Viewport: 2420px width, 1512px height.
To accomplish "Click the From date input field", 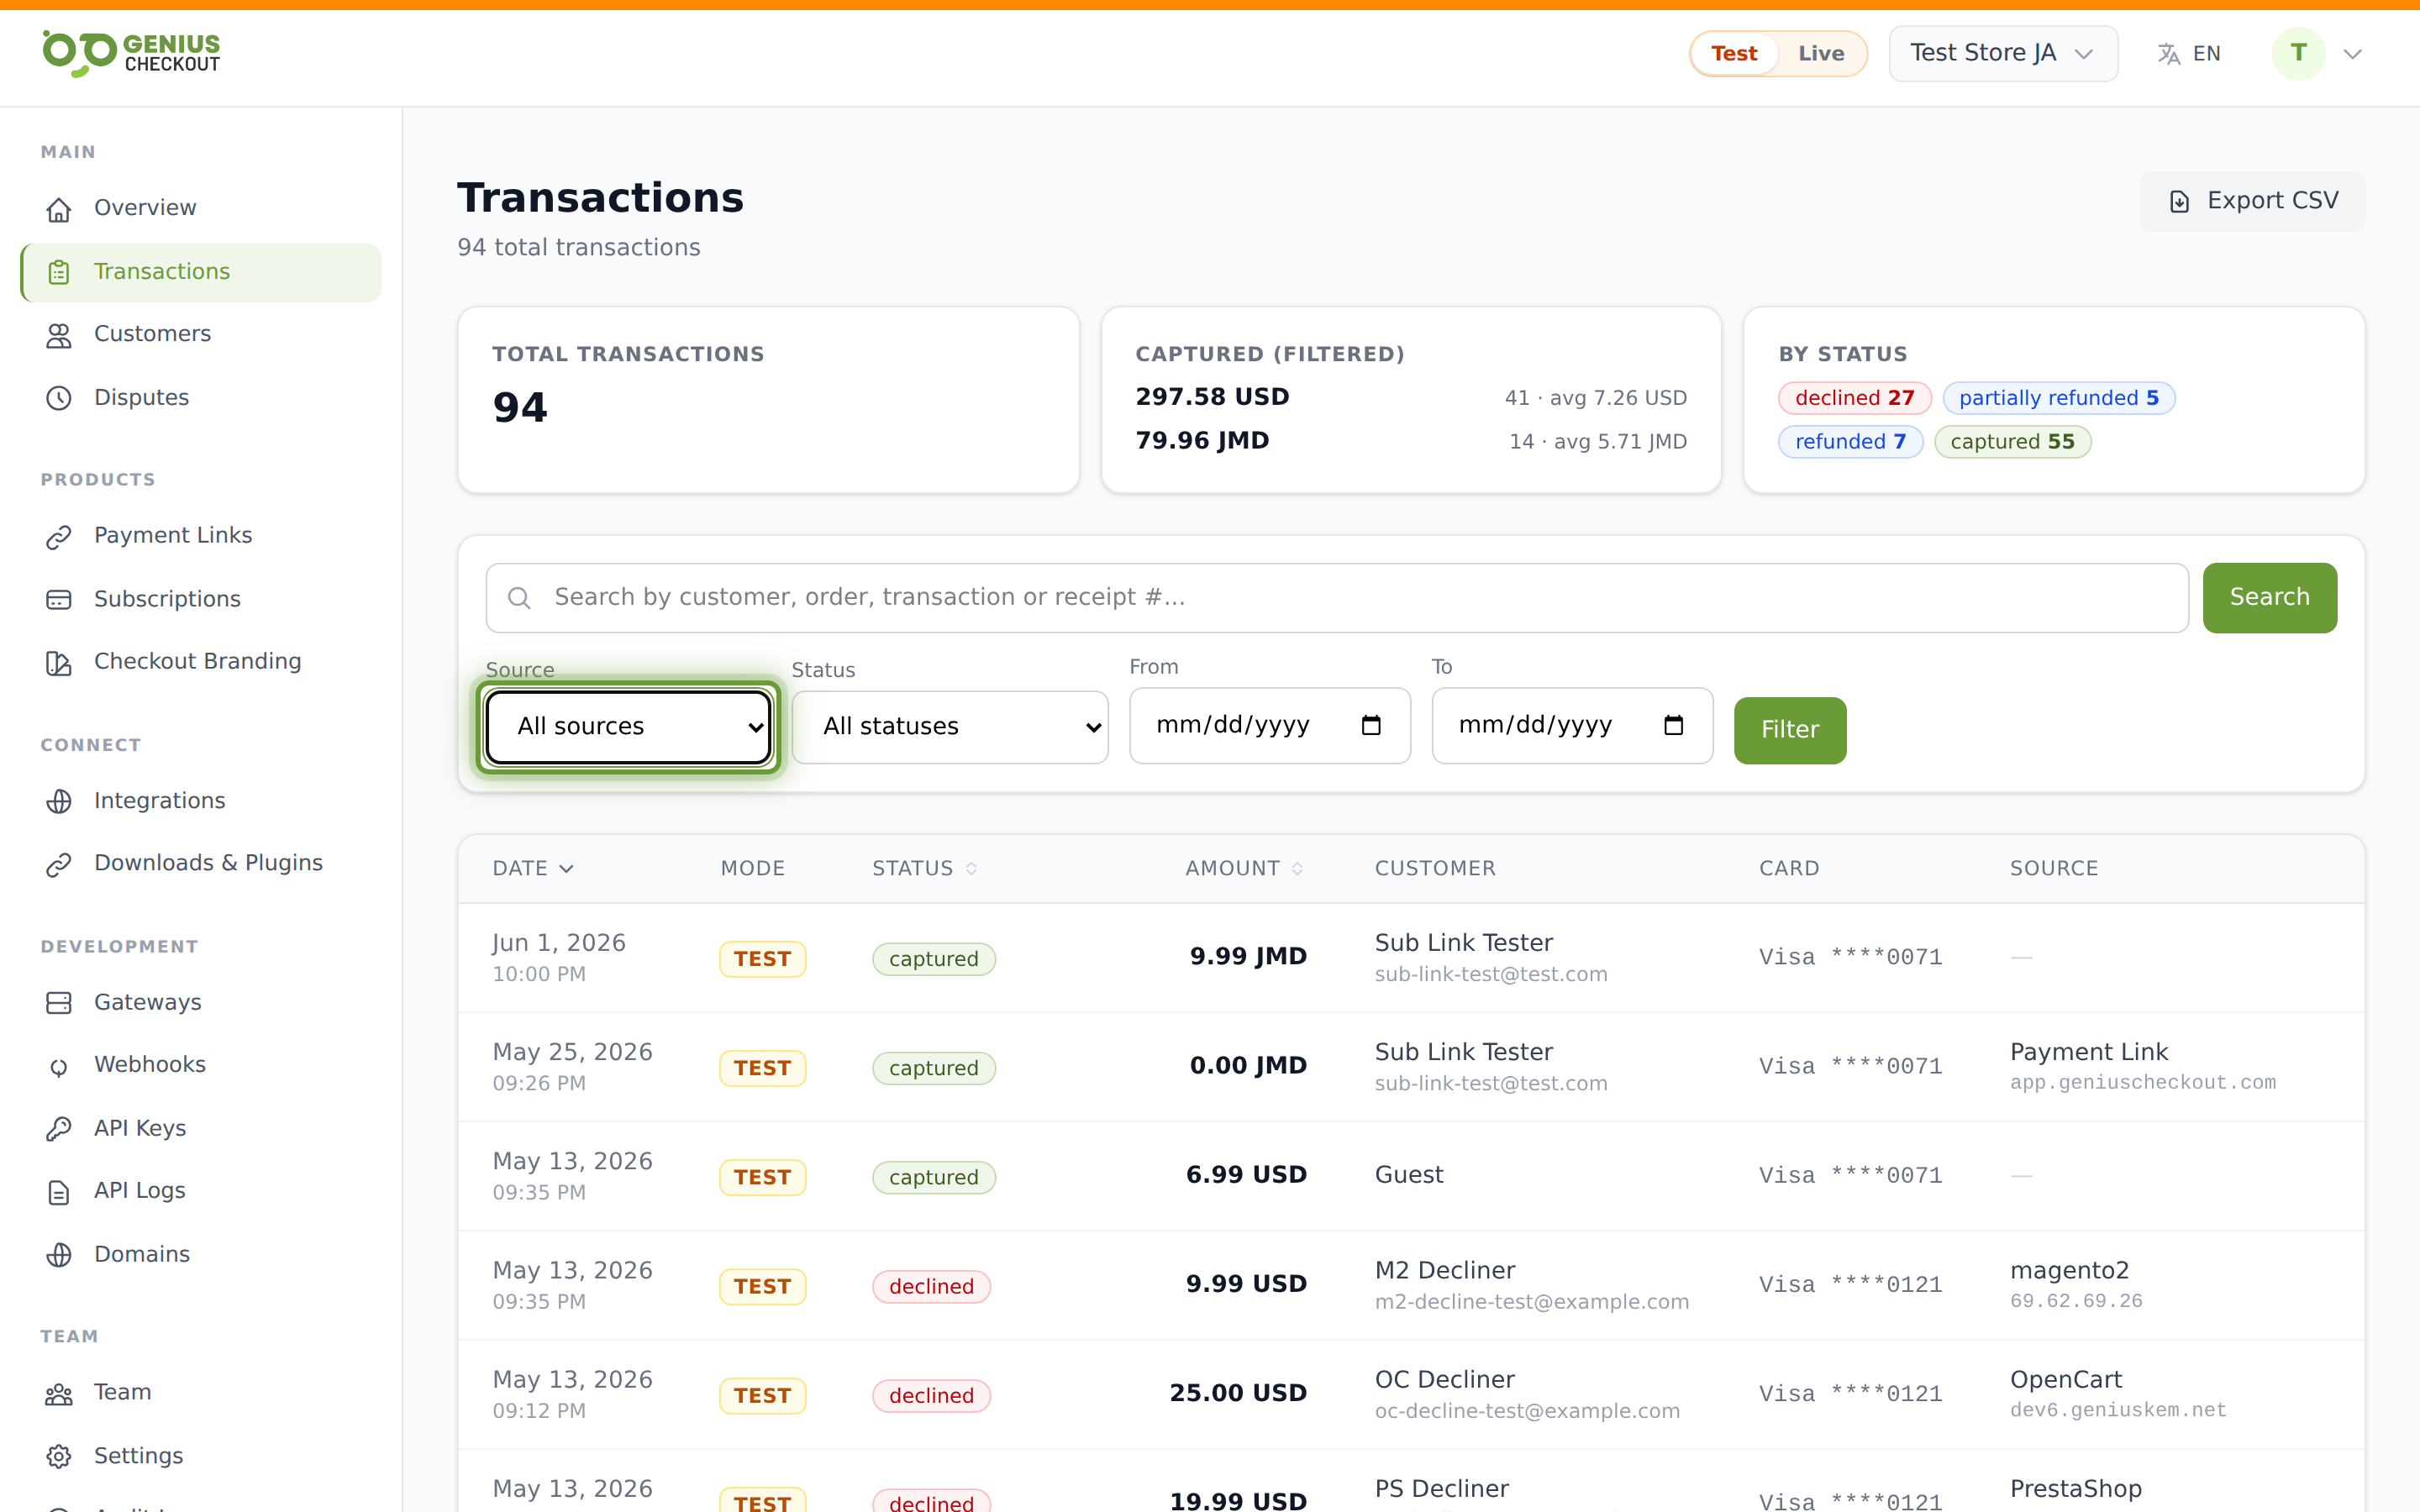I will click(1269, 725).
